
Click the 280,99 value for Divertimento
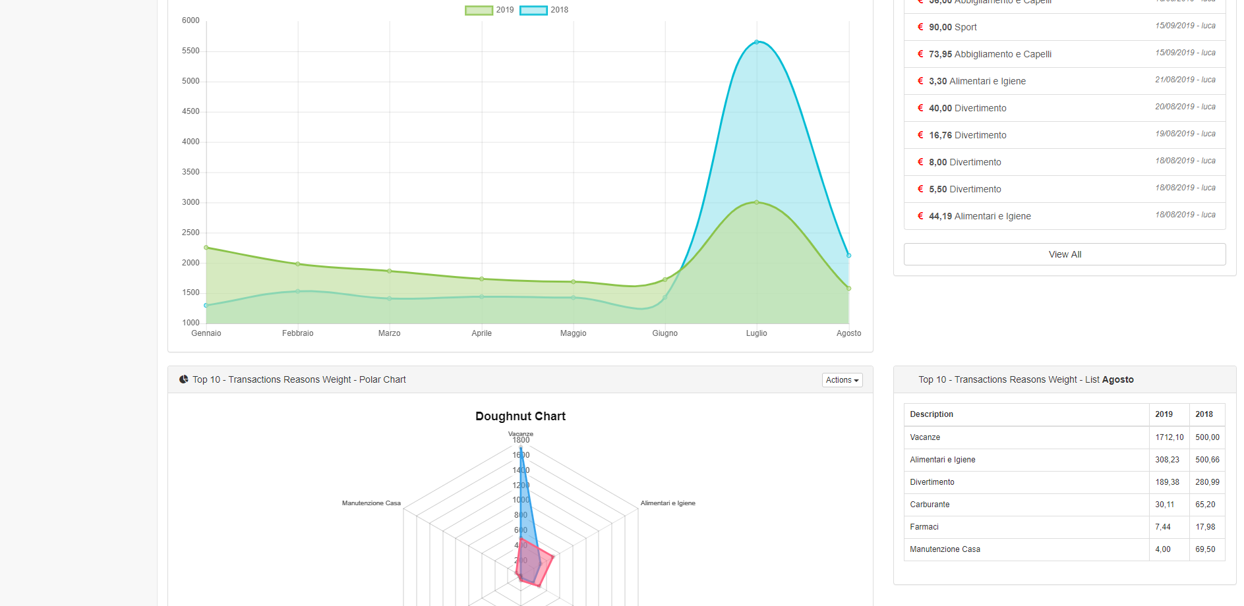(1207, 482)
